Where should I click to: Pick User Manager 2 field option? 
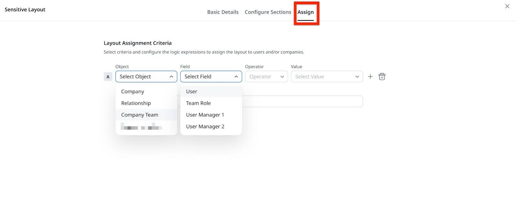click(x=211, y=126)
